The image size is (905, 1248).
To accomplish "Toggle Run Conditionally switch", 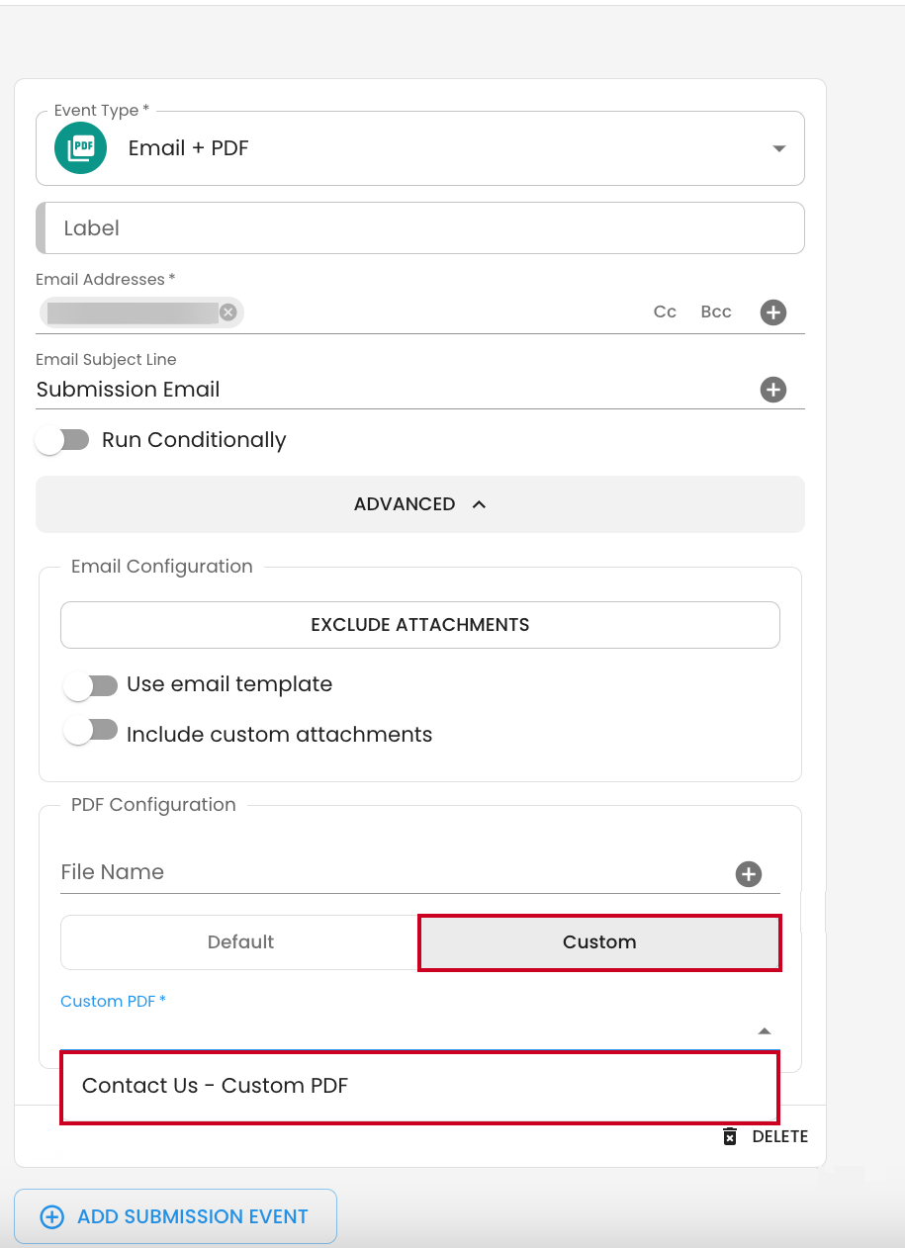I will point(62,440).
